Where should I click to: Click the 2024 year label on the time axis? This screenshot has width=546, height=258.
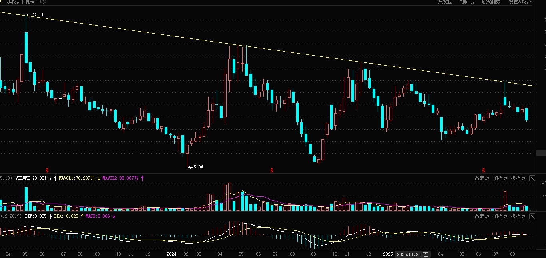point(171,254)
